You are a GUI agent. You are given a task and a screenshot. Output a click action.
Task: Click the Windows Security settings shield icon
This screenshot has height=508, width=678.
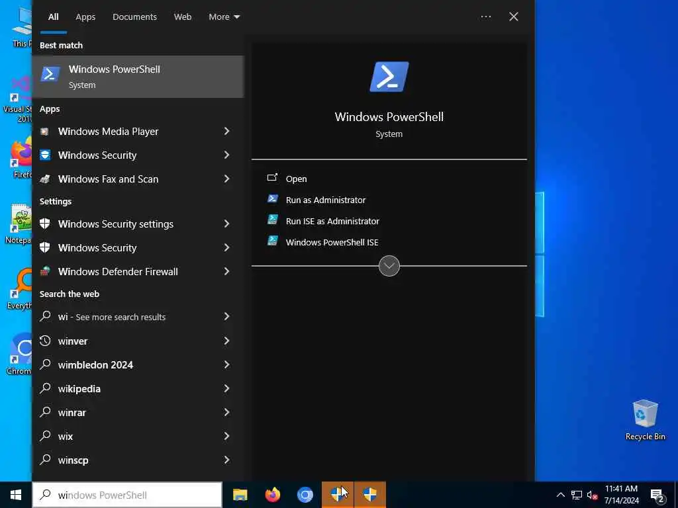(45, 224)
